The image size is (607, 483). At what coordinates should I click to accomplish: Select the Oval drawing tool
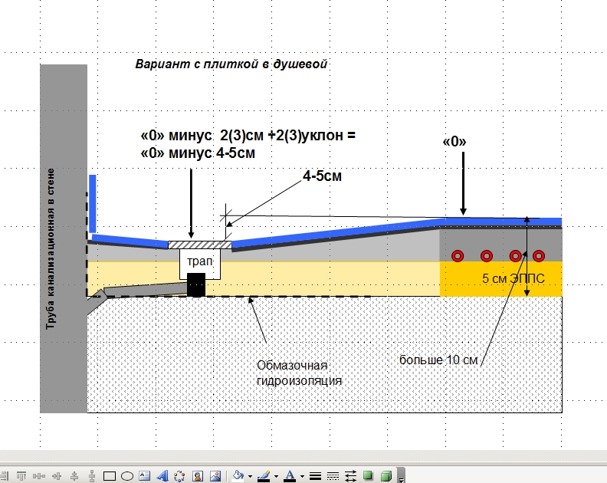pos(128,476)
